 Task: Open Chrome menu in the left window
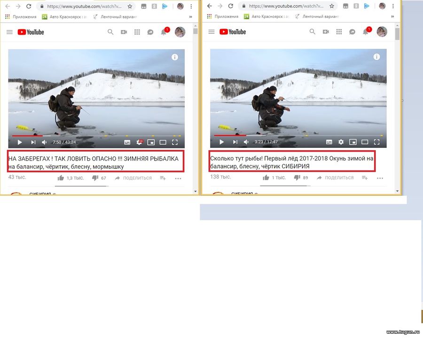coord(191,6)
